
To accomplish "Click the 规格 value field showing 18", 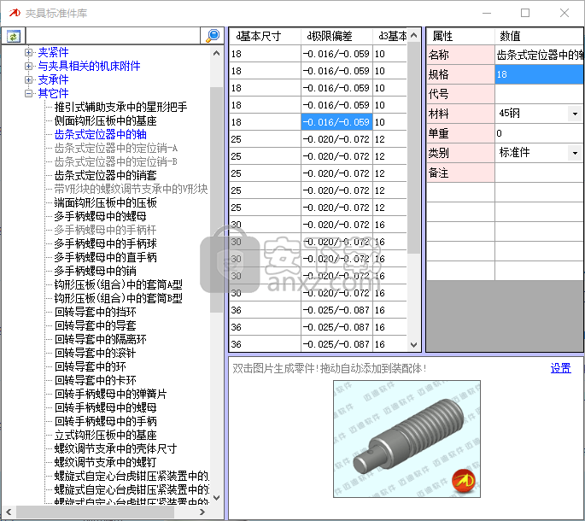I will (x=539, y=74).
